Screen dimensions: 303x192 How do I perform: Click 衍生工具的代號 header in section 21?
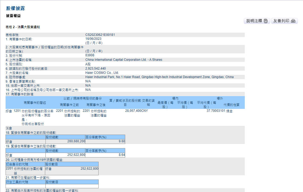tap(26, 182)
